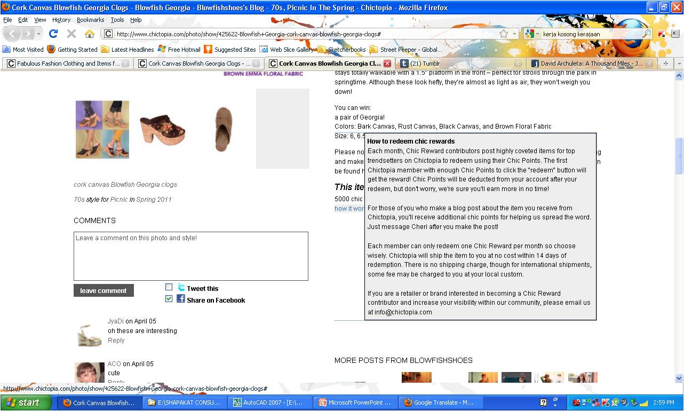This screenshot has height=411, width=684.
Task: Switch to Microsoft PowerPoint taskbar window
Action: click(355, 402)
